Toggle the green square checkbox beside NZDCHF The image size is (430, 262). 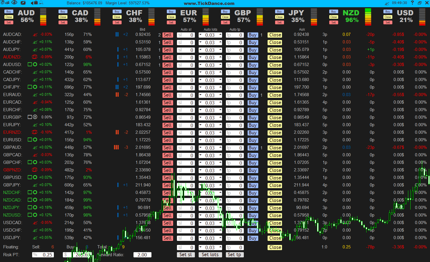[x=30, y=193]
